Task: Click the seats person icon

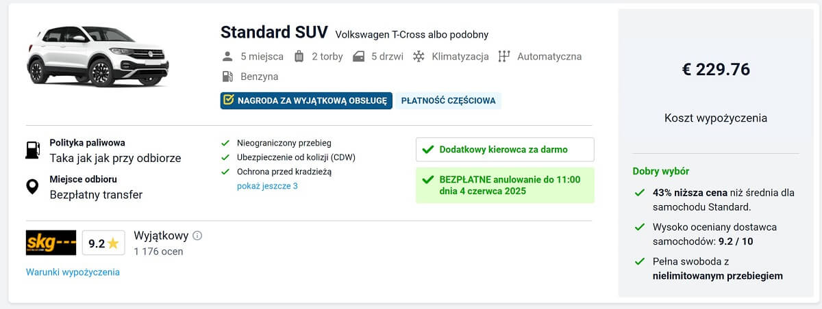Action: pos(228,57)
